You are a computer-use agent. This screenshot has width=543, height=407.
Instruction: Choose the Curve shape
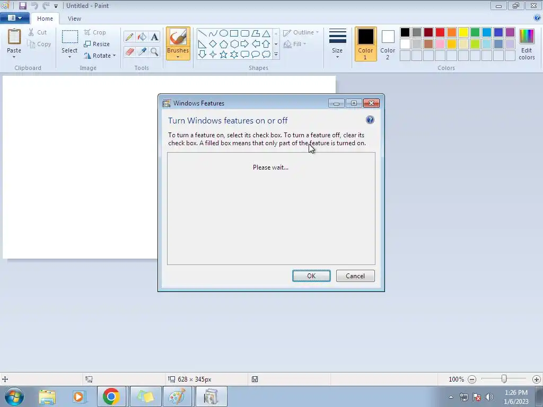point(213,33)
